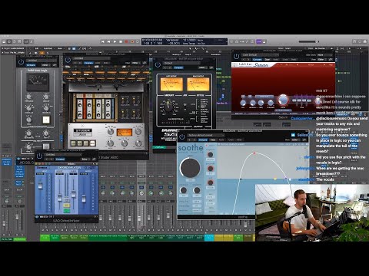Screen dimensions: 369x276
Task: Open the View menu in tracks area
Action: [60, 48]
